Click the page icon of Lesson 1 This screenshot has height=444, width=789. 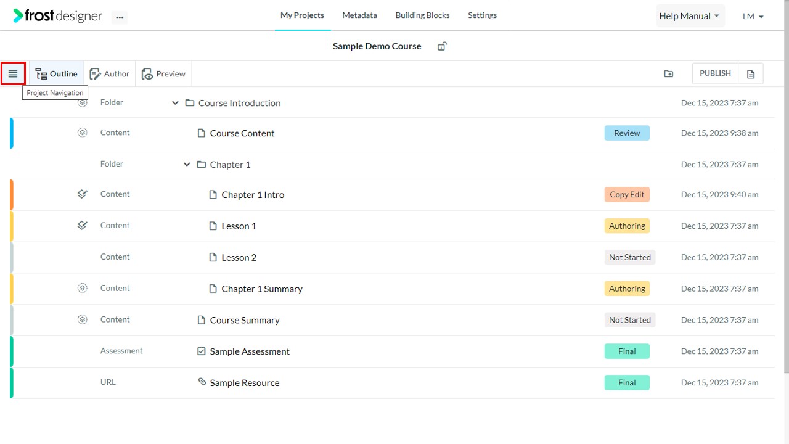pyautogui.click(x=213, y=226)
